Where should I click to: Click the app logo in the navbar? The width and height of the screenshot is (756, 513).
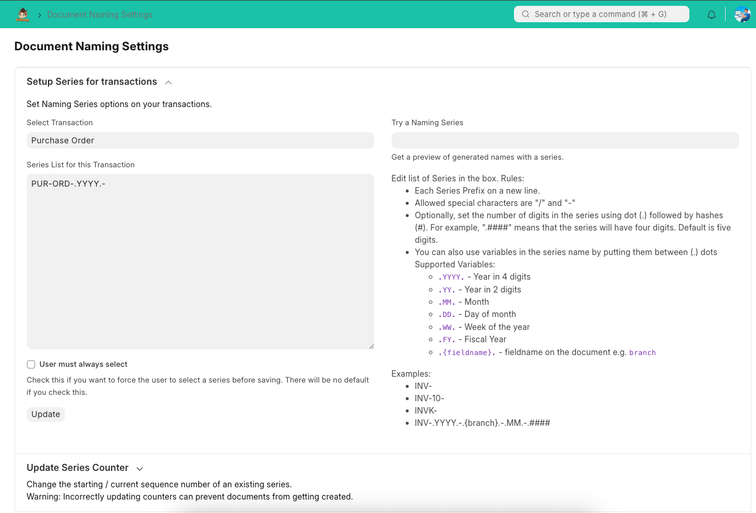22,15
